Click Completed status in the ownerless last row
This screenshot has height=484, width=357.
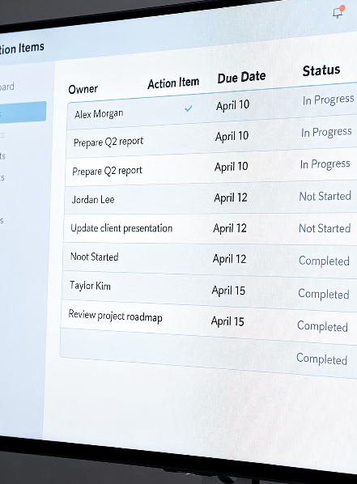[322, 359]
